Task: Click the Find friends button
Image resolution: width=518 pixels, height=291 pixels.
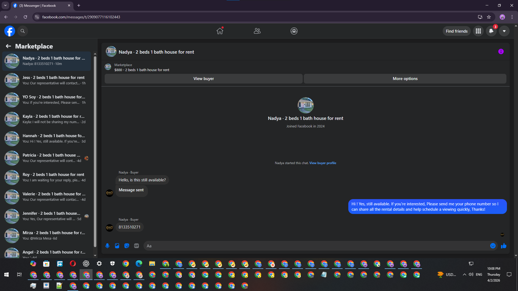Action: (x=457, y=31)
